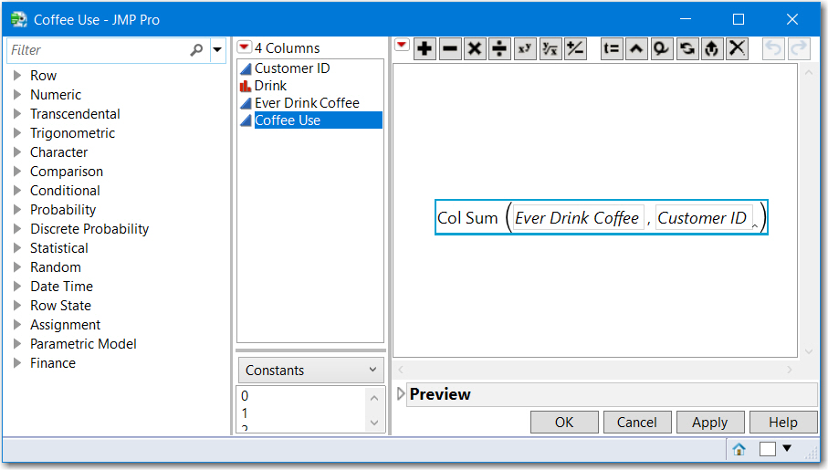Expand the Transcendental function group

click(x=17, y=113)
